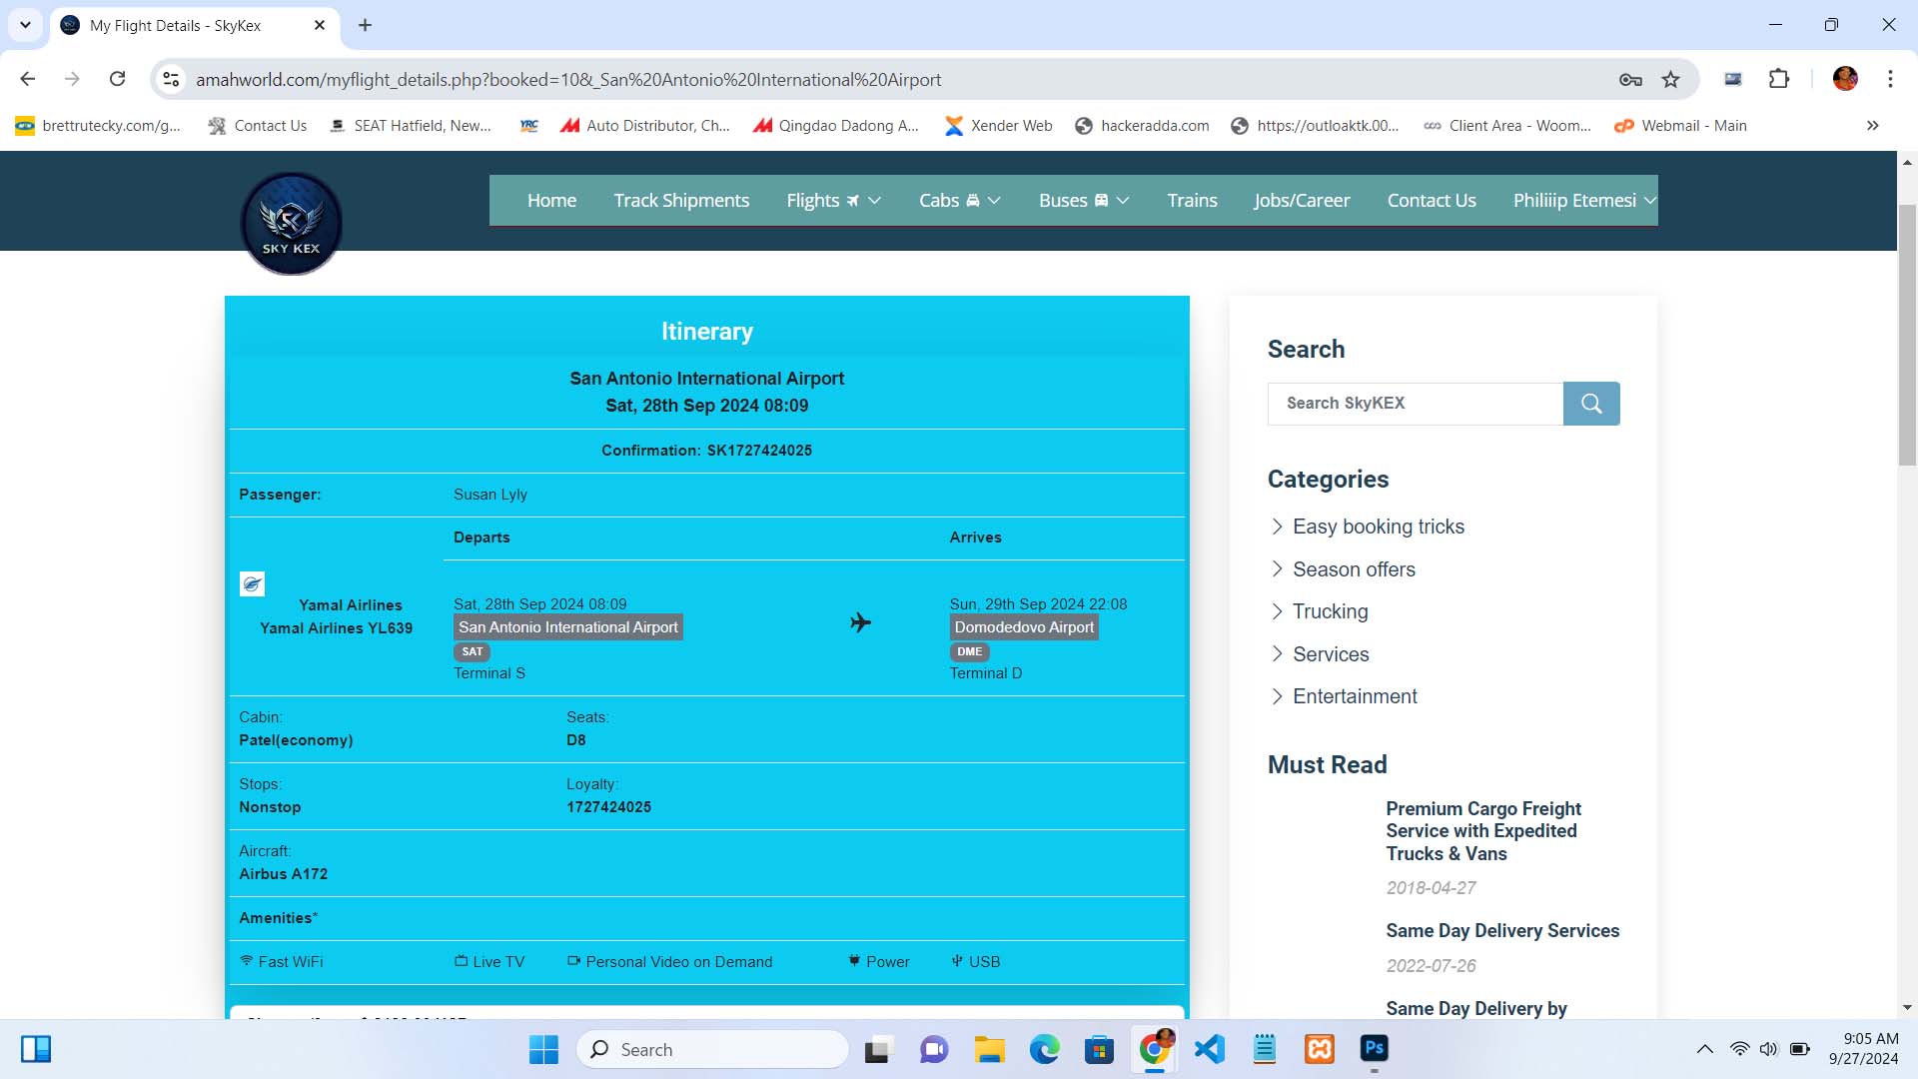
Task: Open Jobs/Career menu item
Action: point(1302,201)
